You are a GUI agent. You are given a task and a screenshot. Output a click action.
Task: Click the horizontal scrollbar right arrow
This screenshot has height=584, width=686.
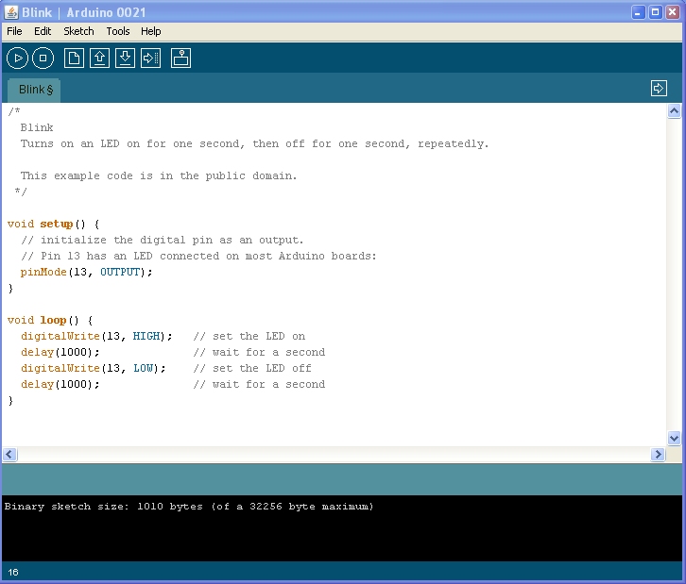tap(658, 455)
